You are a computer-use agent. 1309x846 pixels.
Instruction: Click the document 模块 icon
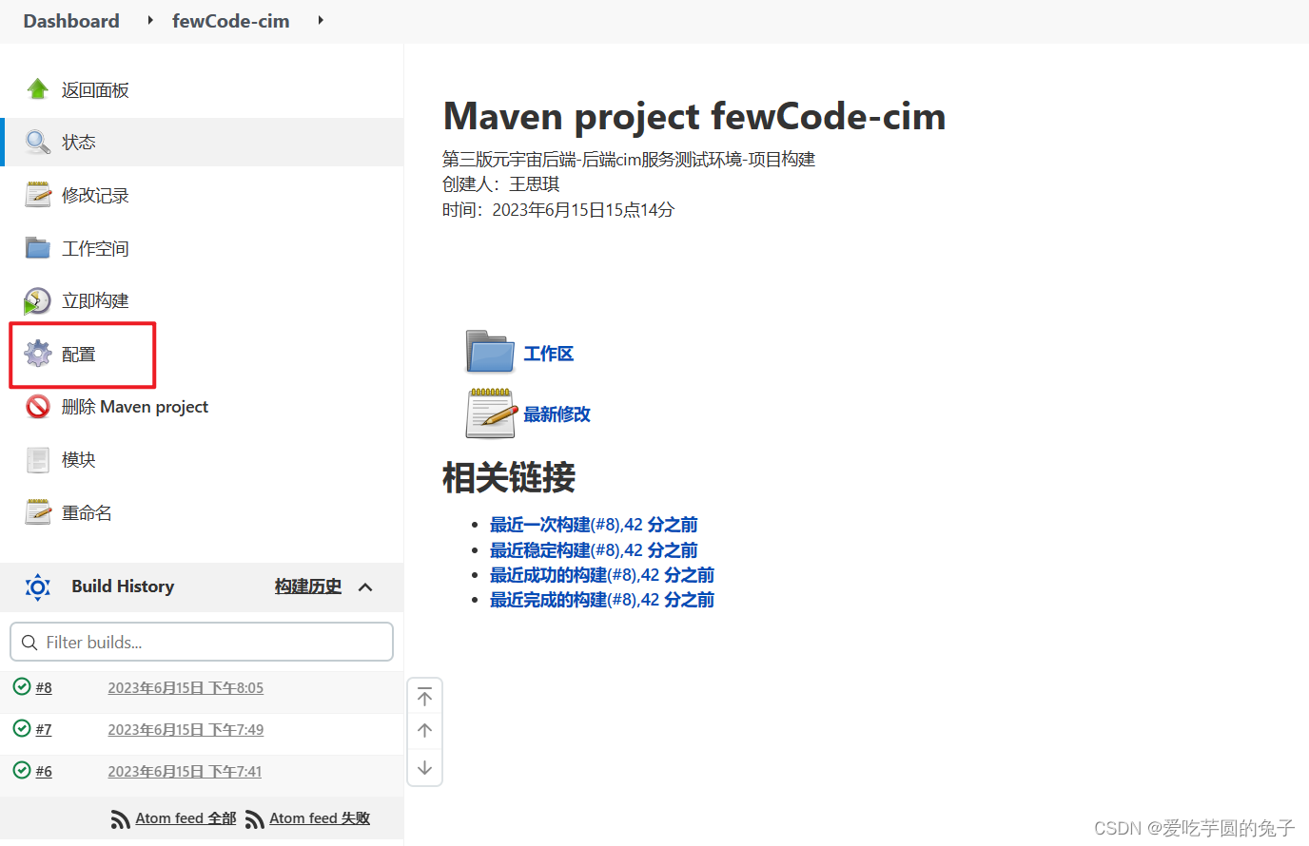click(38, 460)
